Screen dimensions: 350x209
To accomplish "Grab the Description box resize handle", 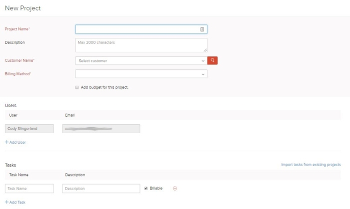I will coord(205,50).
